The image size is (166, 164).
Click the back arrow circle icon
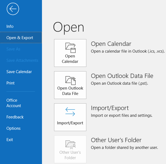click(x=13, y=9)
